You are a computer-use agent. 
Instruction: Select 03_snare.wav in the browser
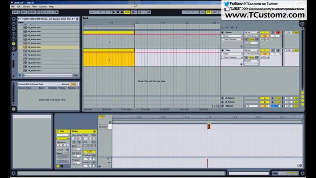click(48, 28)
